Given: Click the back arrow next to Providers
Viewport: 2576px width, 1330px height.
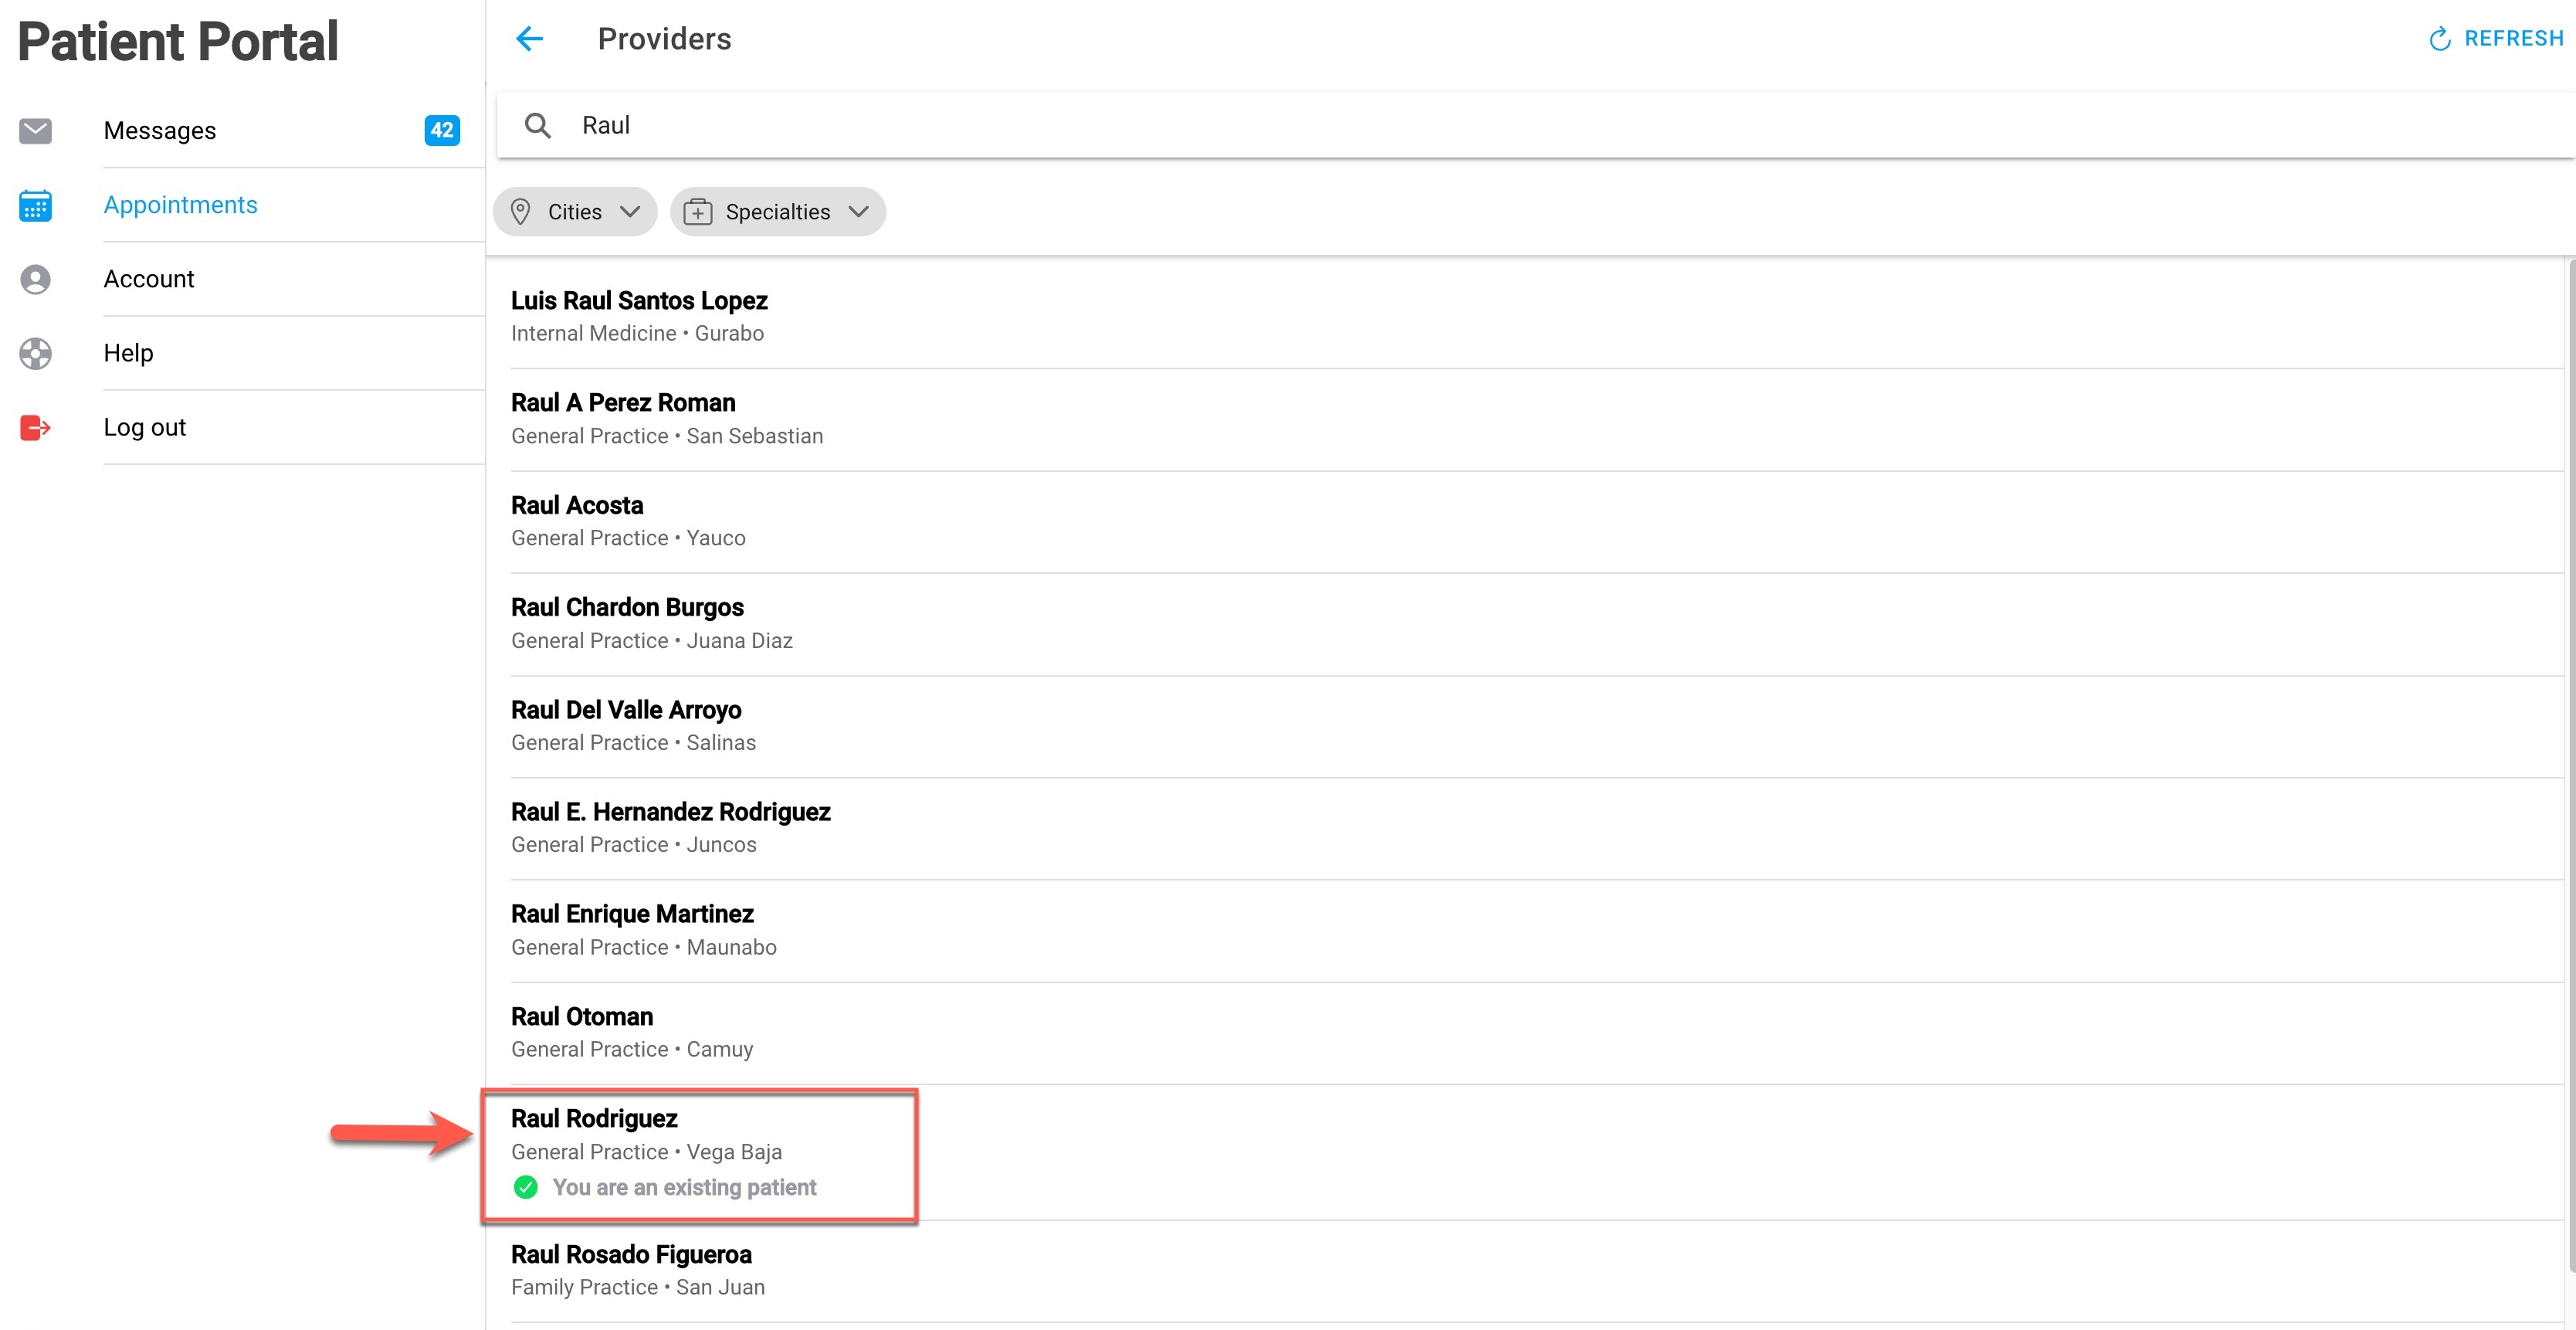Looking at the screenshot, I should point(529,39).
